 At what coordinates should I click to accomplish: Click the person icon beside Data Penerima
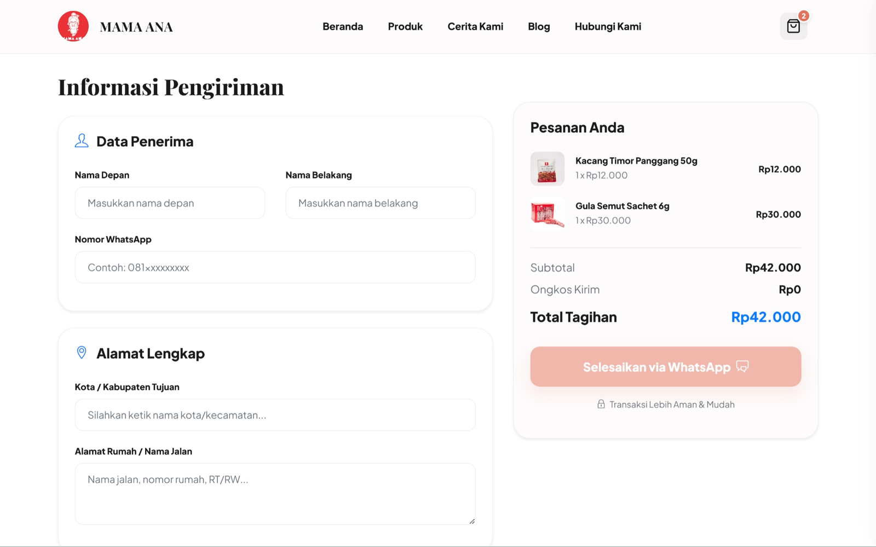tap(82, 141)
